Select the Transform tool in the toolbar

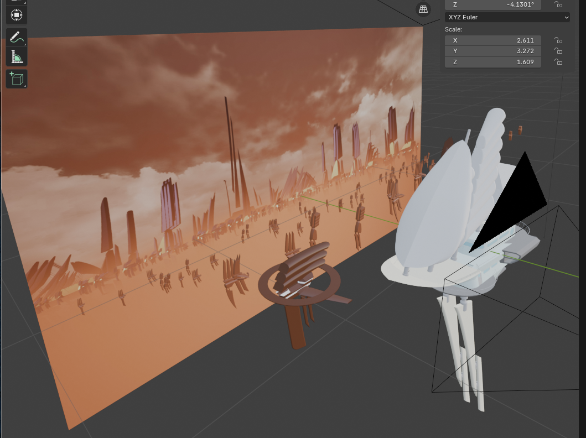pyautogui.click(x=16, y=15)
